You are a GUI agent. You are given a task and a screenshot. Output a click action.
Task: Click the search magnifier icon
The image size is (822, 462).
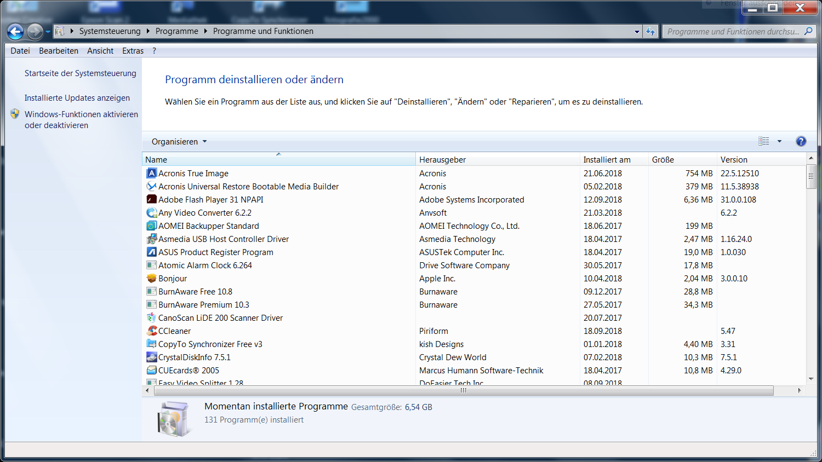[x=808, y=31]
